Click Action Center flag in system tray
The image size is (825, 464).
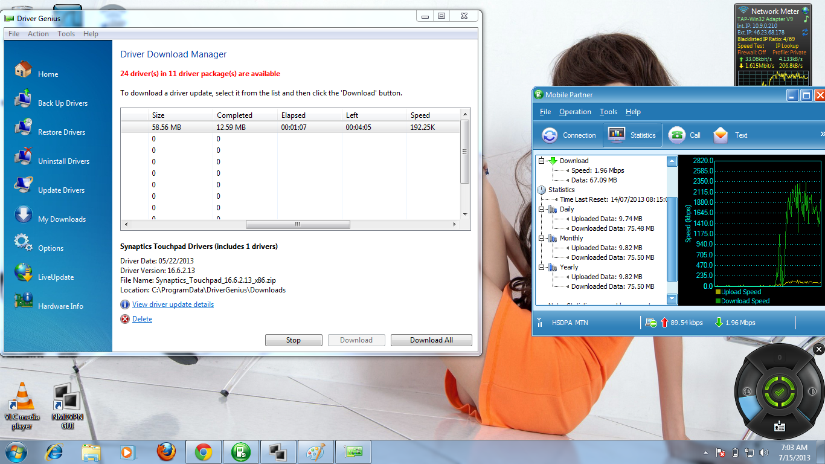coord(721,452)
